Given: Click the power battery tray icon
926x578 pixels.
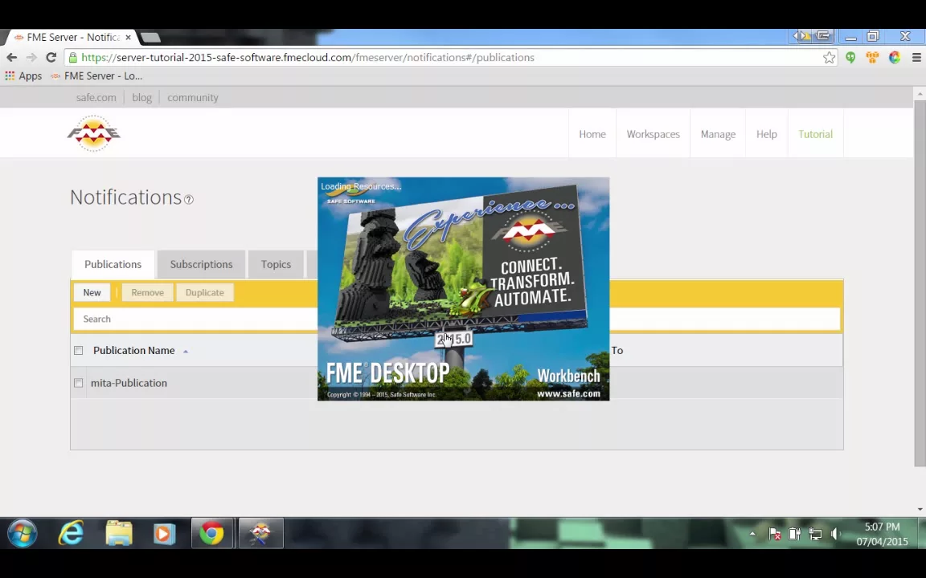Looking at the screenshot, I should 794,534.
